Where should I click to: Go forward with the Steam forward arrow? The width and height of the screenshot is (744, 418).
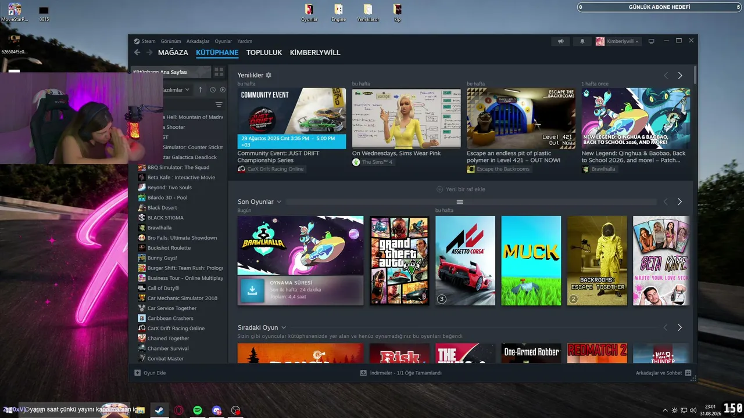click(x=149, y=52)
